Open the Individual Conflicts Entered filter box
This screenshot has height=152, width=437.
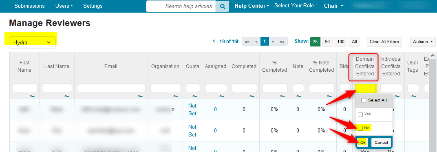[391, 88]
